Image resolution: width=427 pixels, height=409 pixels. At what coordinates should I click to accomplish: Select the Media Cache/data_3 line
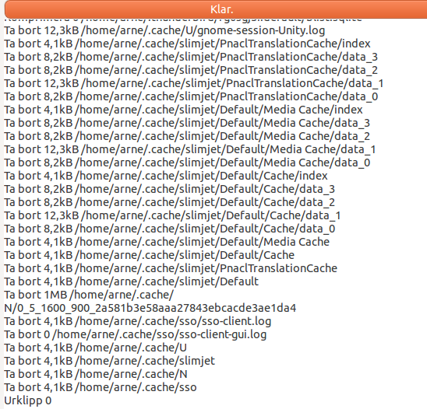coord(187,123)
